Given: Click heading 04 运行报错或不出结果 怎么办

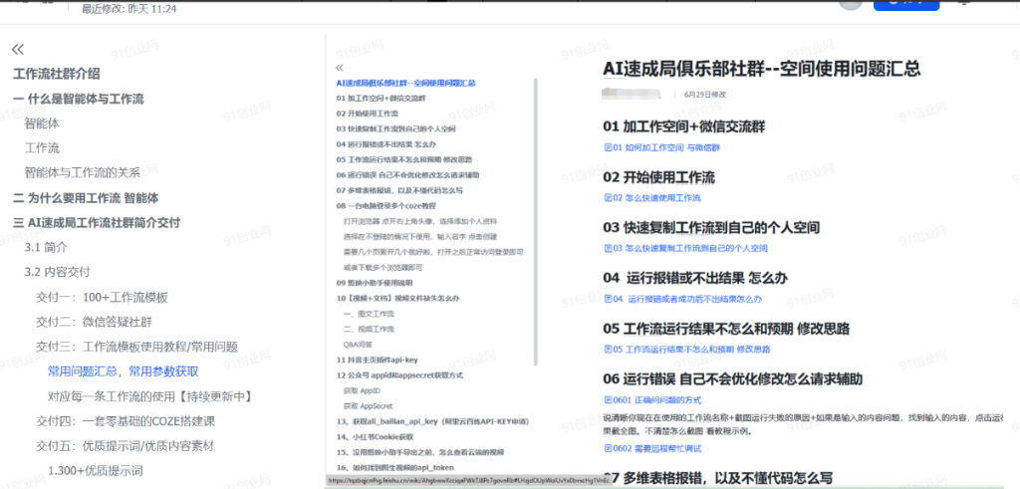Looking at the screenshot, I should click(x=695, y=278).
